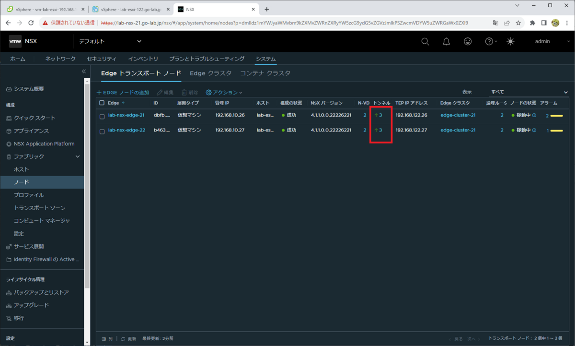
Task: Open ホスト under ファブリック
Action: (x=22, y=169)
